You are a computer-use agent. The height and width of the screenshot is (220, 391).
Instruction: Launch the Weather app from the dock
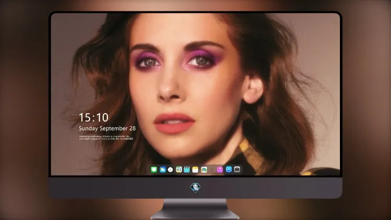tap(163, 169)
